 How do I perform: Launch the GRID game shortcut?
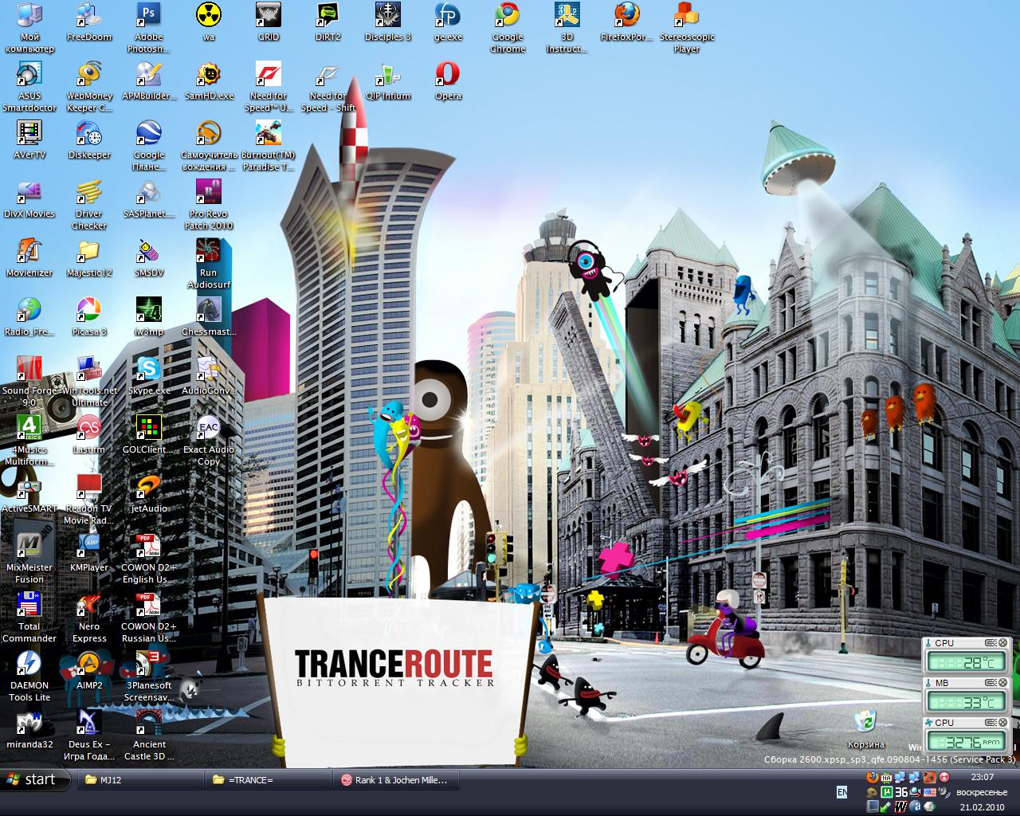pyautogui.click(x=269, y=22)
